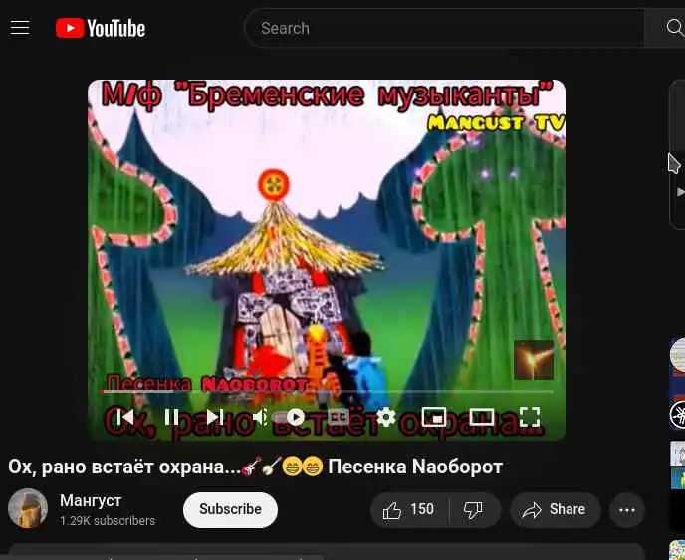Click the video channel watermark thumbnail
Screen dimensions: 685x560
534,360
